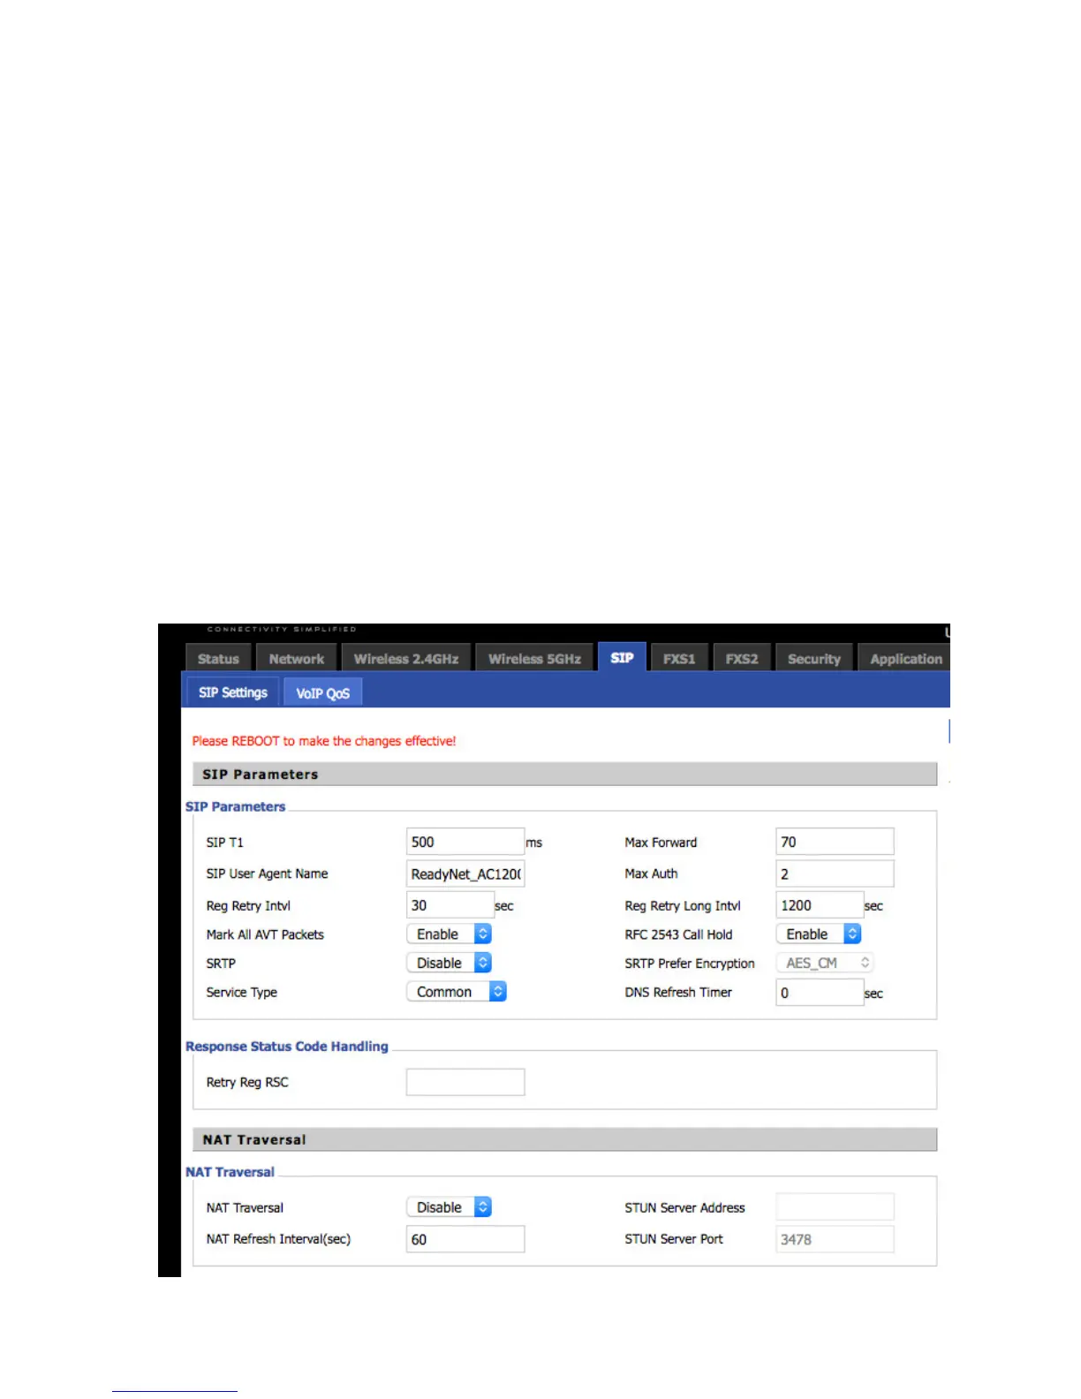This screenshot has height=1399, width=1081.
Task: Open the RFC 2543 Call Hold dropdown
Action: [x=819, y=934]
